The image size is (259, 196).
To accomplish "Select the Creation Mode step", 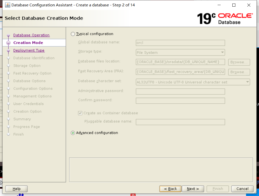I will (28, 43).
